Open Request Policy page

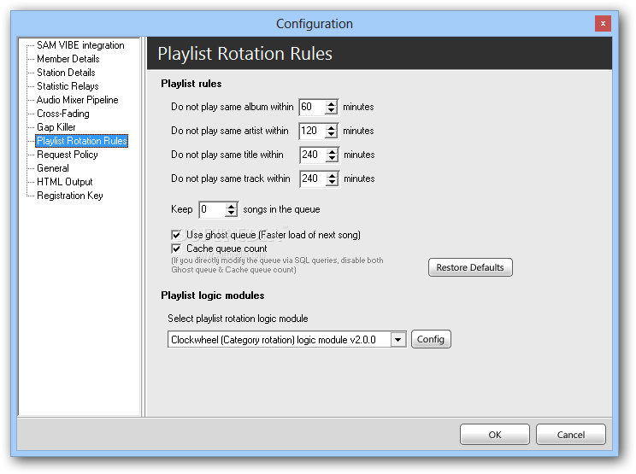68,155
